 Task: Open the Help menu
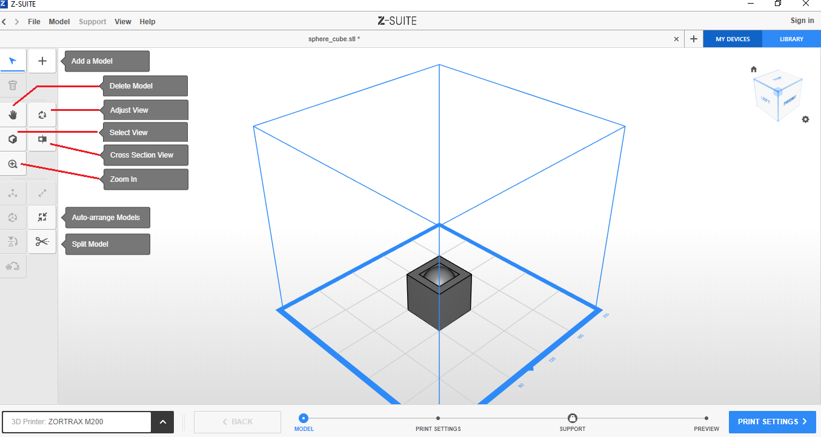pyautogui.click(x=147, y=22)
